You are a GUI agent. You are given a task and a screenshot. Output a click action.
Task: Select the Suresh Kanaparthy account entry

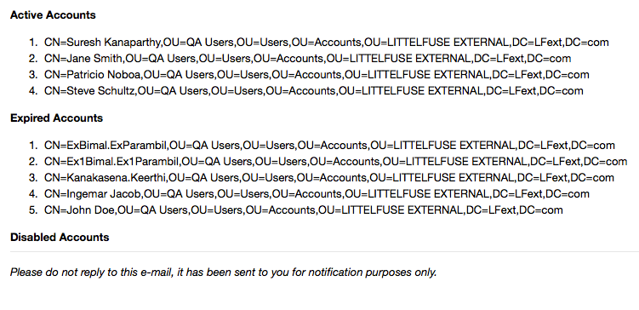point(327,42)
